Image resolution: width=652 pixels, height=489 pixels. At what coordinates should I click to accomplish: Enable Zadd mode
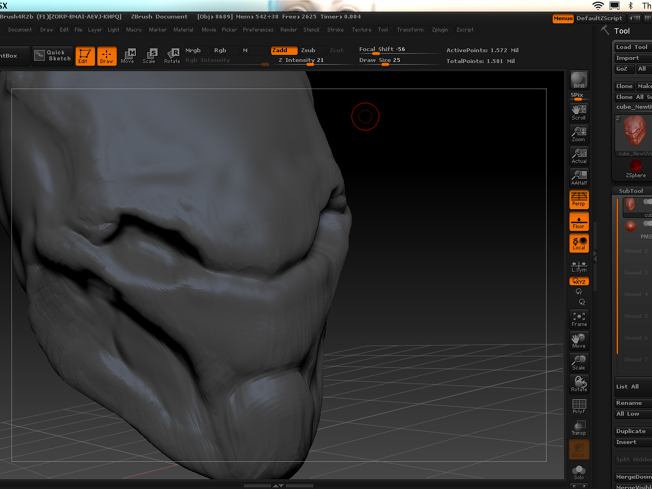(284, 51)
